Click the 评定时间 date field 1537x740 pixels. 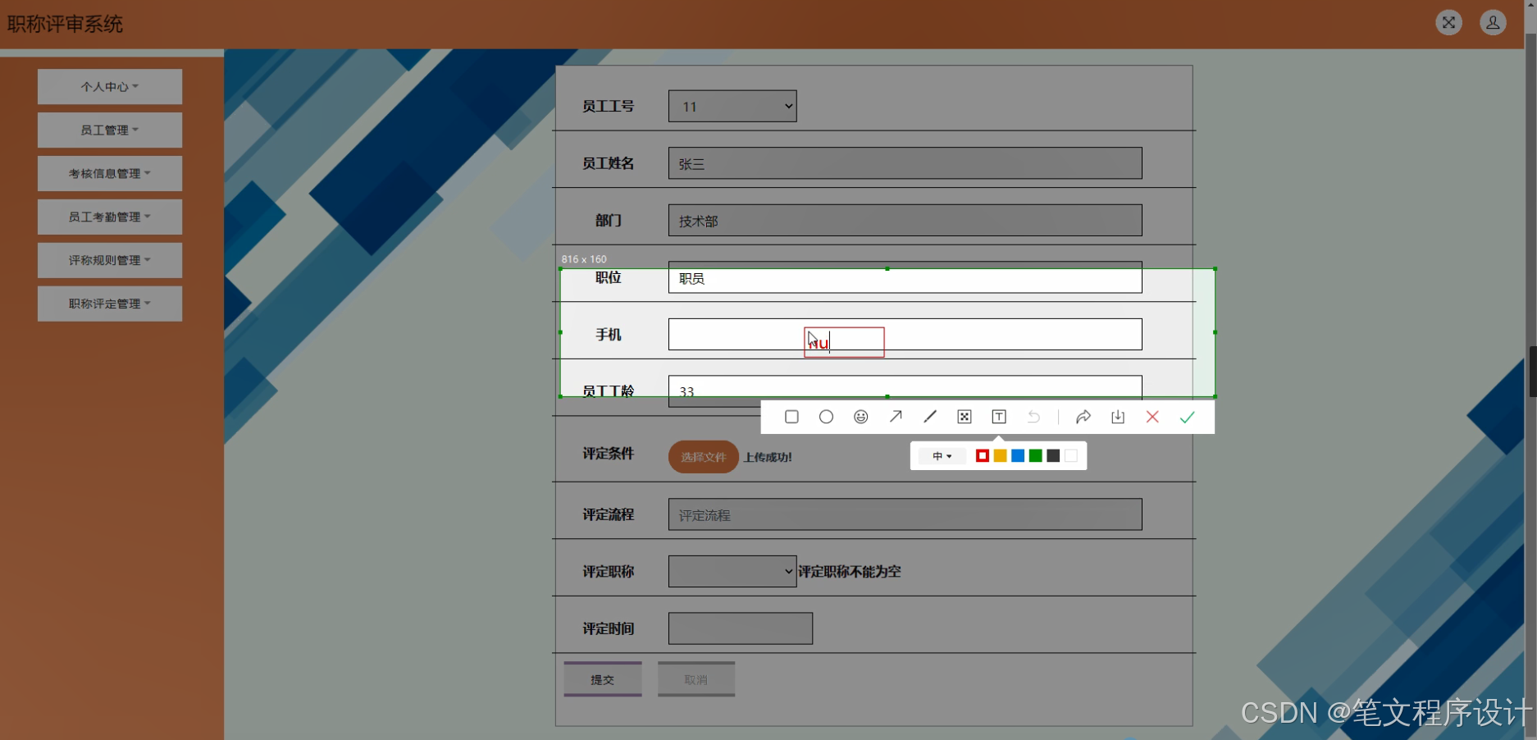[x=741, y=628]
